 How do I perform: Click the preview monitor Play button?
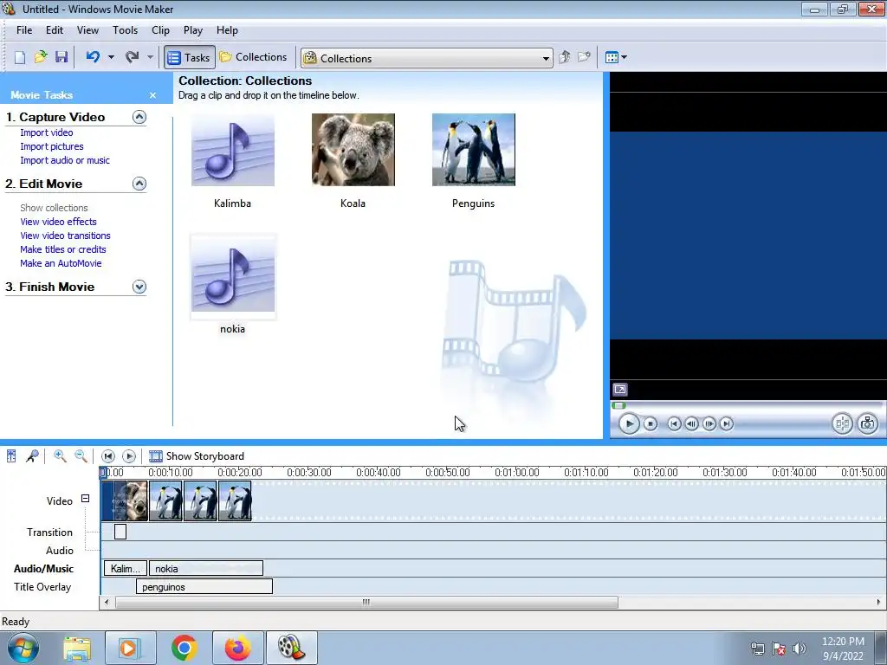pos(629,423)
